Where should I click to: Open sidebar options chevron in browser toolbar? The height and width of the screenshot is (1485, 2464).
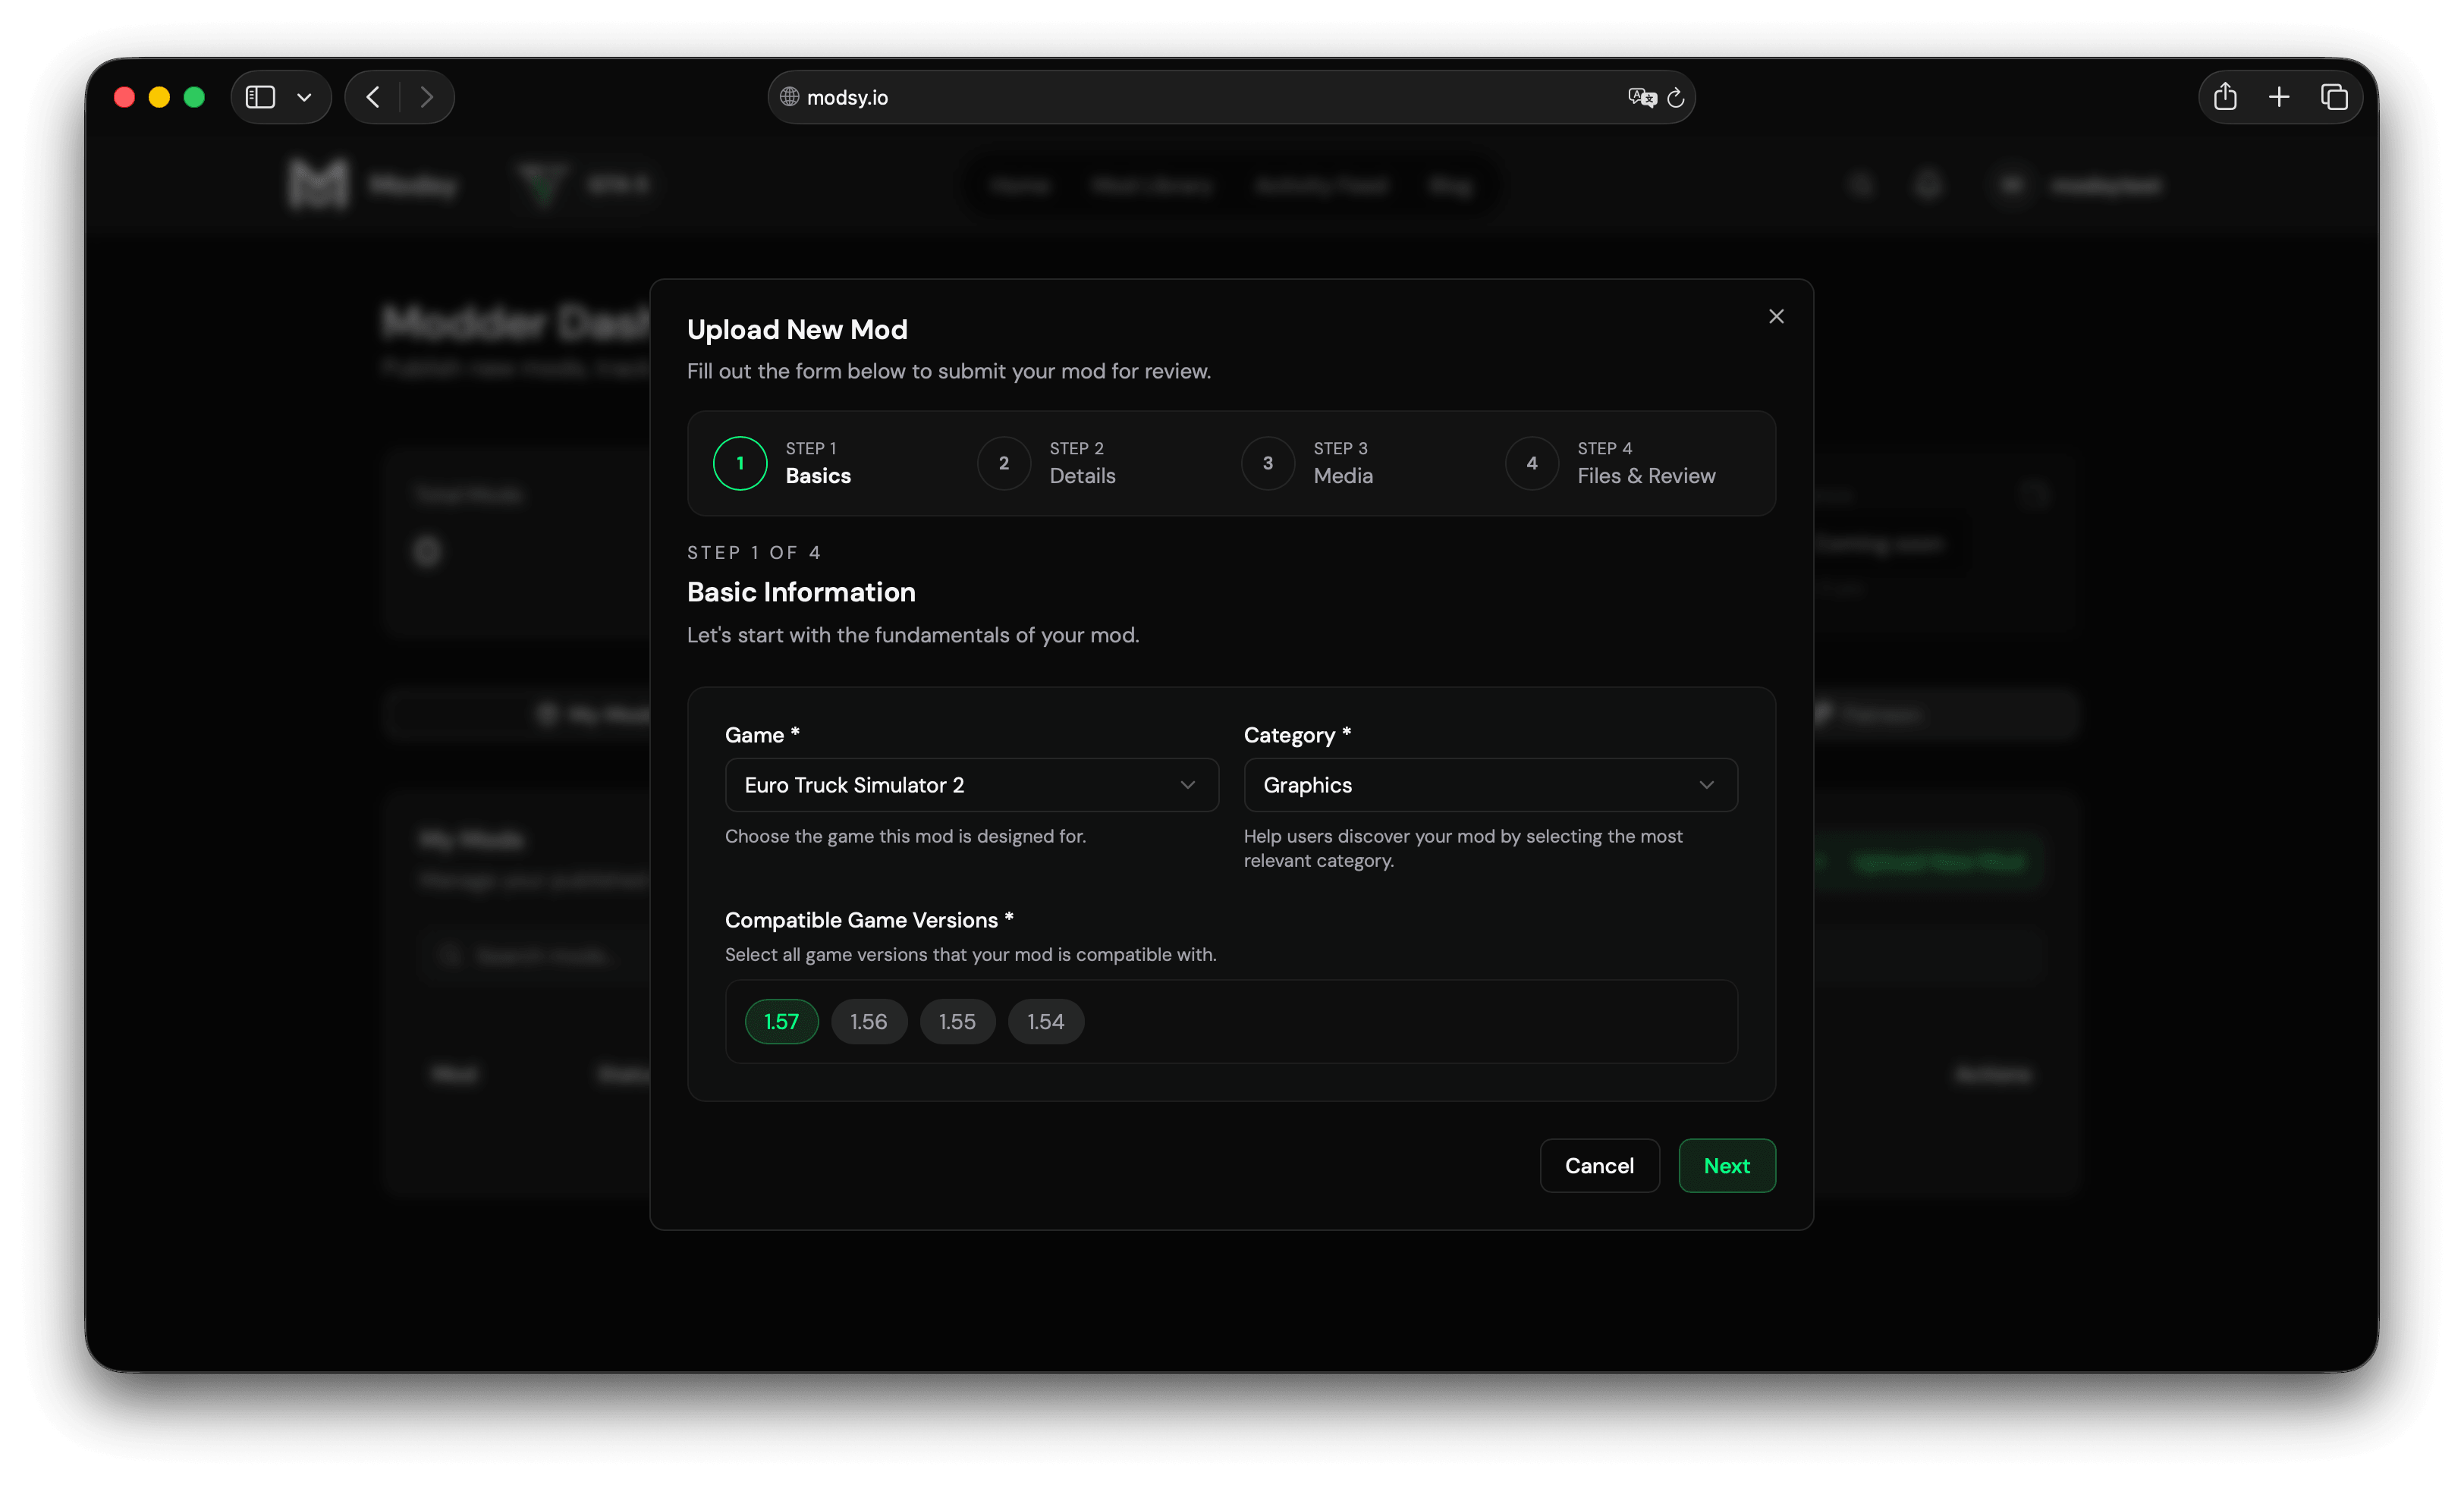[304, 97]
